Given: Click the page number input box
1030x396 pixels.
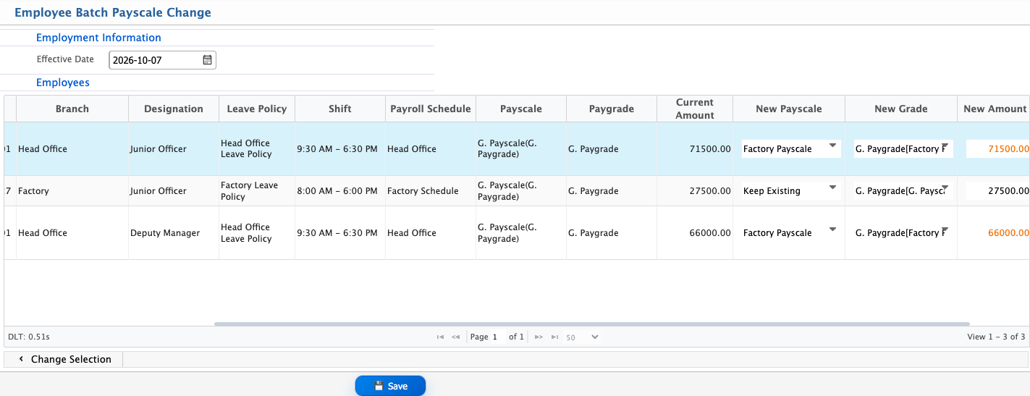Looking at the screenshot, I should point(498,337).
